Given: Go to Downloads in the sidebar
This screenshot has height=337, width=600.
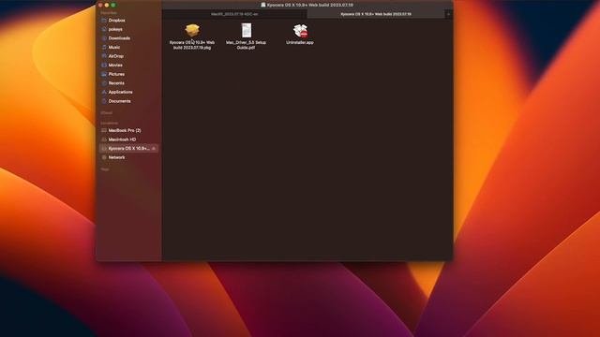Looking at the screenshot, I should (x=119, y=38).
